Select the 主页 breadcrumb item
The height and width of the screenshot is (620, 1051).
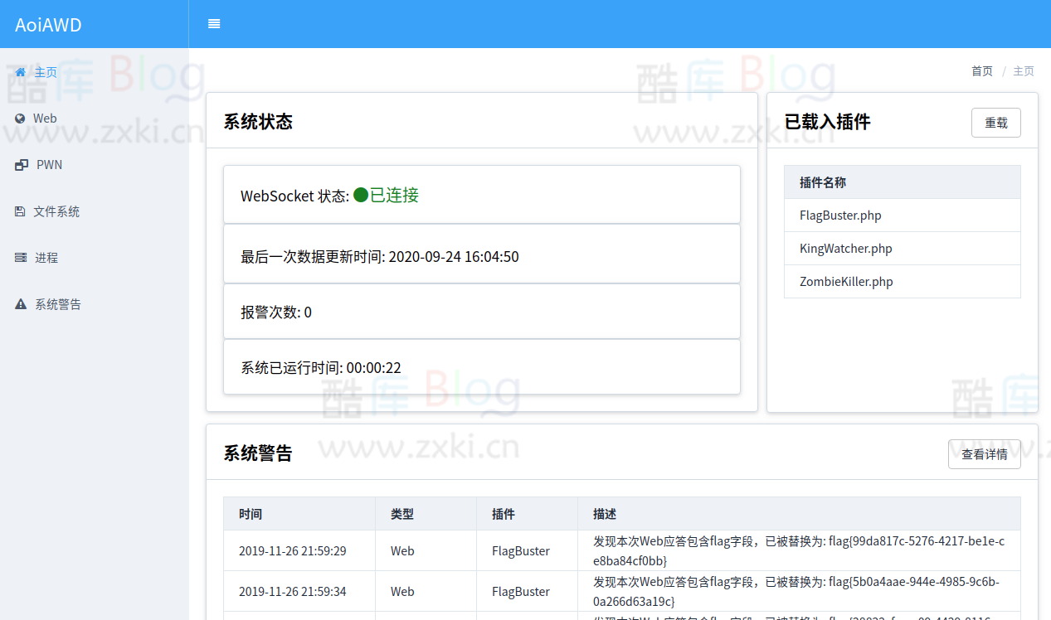click(1023, 71)
